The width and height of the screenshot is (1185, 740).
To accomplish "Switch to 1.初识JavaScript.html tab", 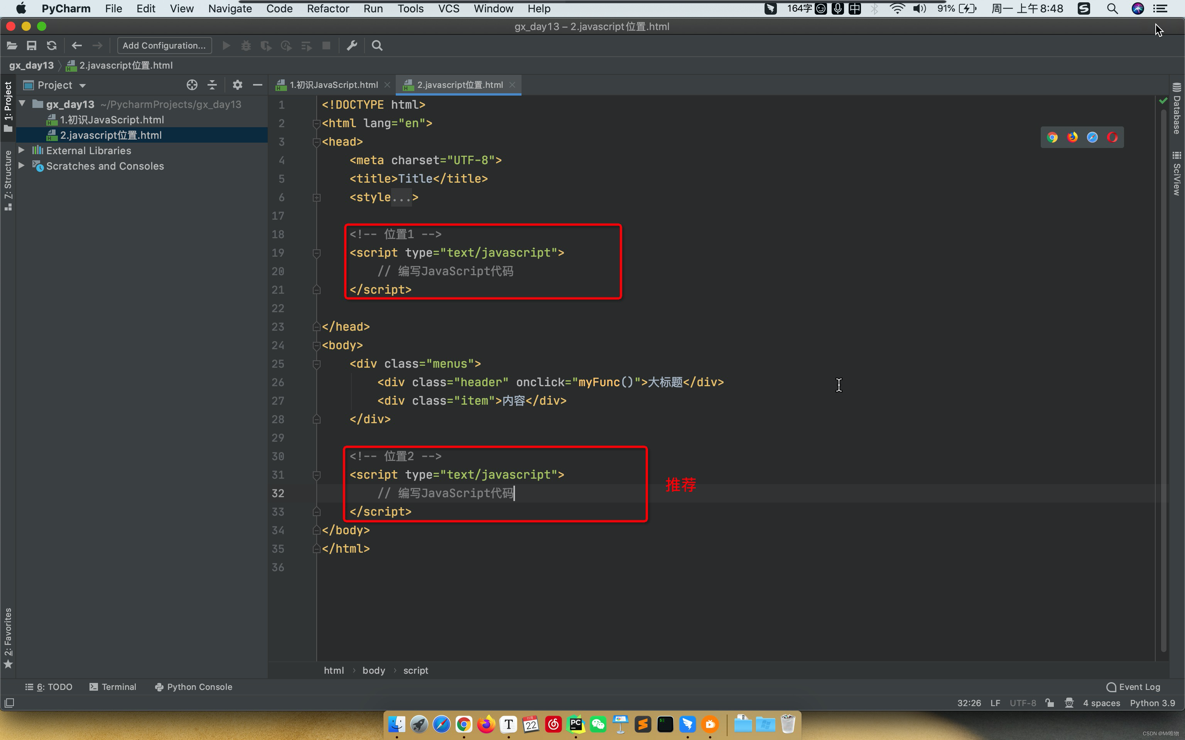I will (x=333, y=85).
